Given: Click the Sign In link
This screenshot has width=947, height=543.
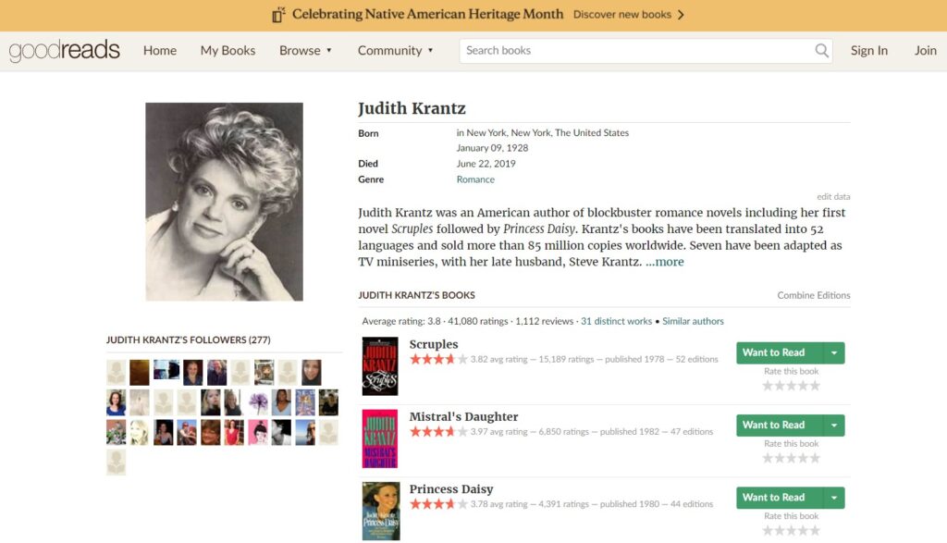Looking at the screenshot, I should (x=868, y=51).
